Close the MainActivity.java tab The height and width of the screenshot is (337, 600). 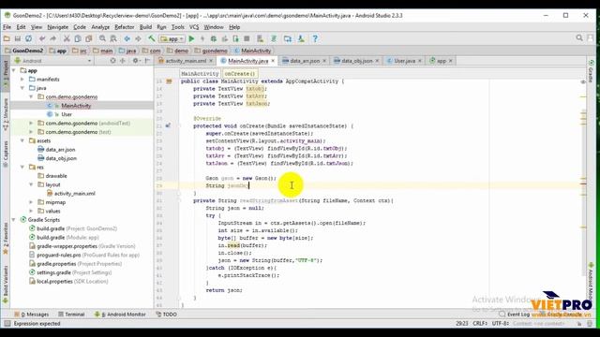pos(273,61)
